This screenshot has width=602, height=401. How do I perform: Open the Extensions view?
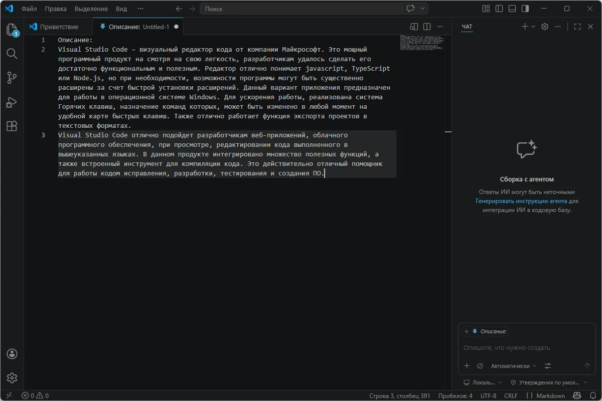click(12, 126)
